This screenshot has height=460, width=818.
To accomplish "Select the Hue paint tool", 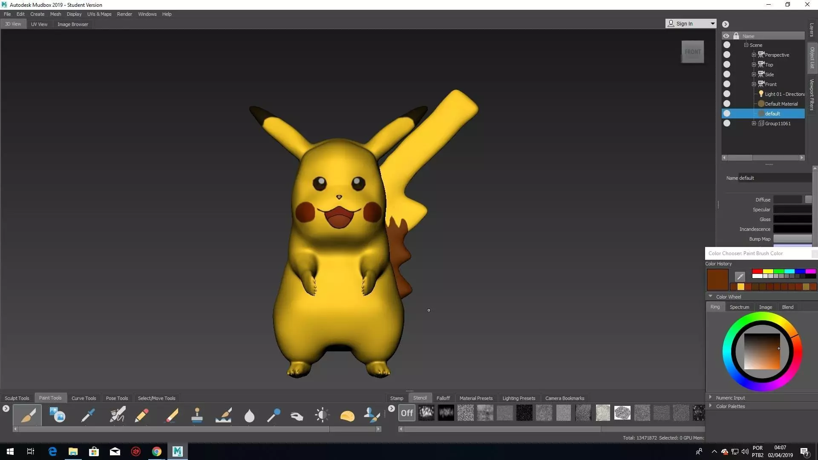I will point(372,414).
